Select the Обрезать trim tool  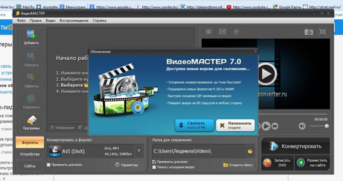[x=31, y=60]
